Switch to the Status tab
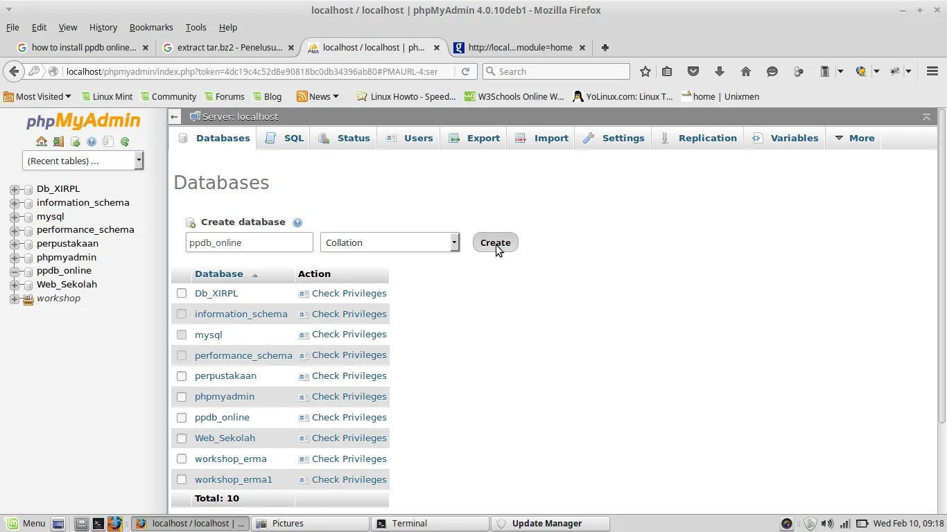This screenshot has height=532, width=947. [x=344, y=138]
